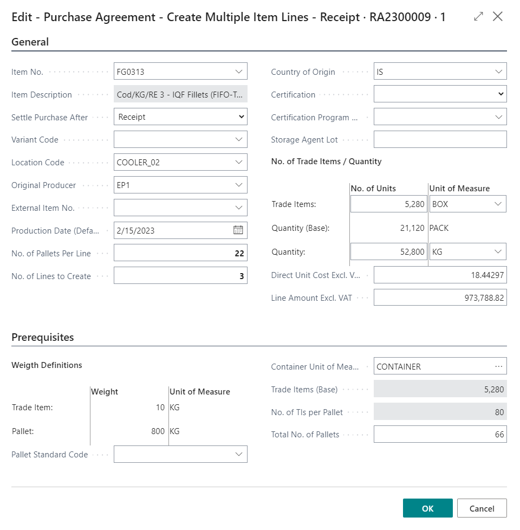This screenshot has width=520, height=530.
Task: Open Trade Items unit of measure dropdown
Action: point(498,204)
